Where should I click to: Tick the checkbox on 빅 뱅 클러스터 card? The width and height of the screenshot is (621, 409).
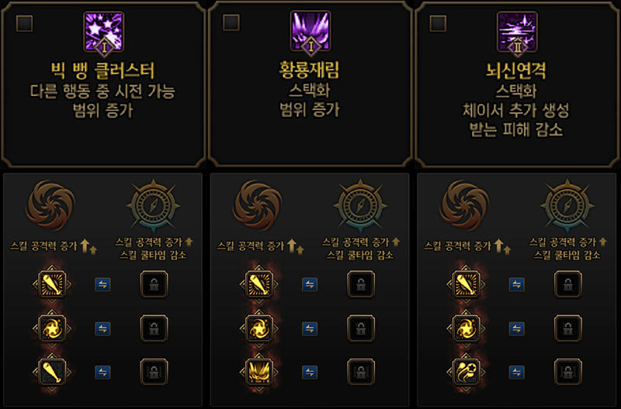coord(24,23)
